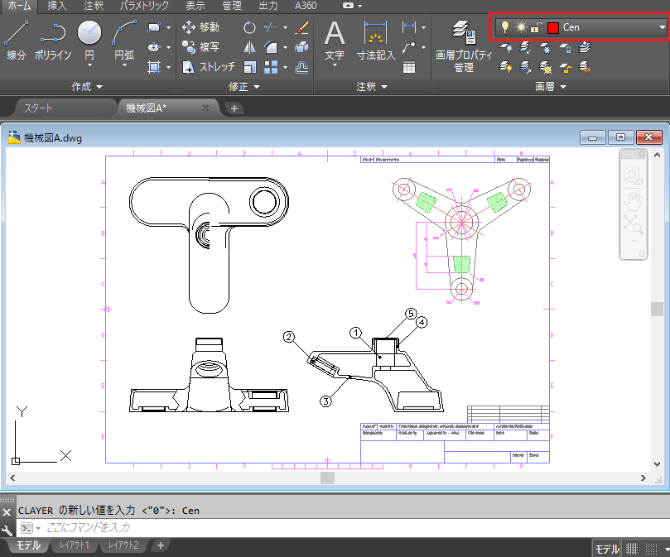Screen dimensions: 670x557
Task: Click the Layer Isolate icon
Action: (x=526, y=47)
